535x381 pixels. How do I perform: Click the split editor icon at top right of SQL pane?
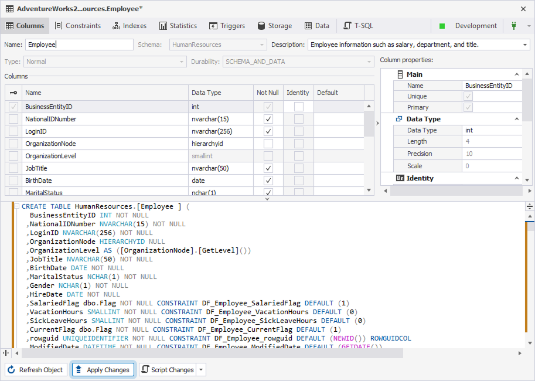[530, 206]
